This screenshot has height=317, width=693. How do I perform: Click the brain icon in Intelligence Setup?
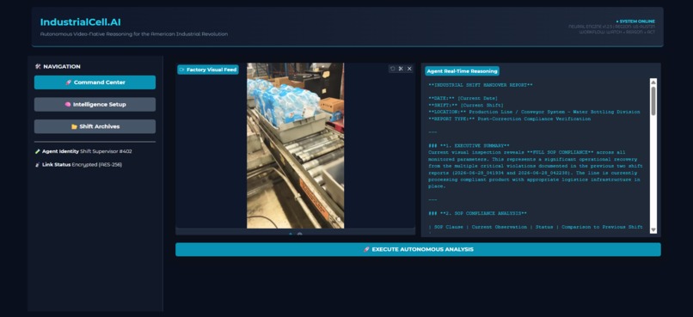pos(68,105)
